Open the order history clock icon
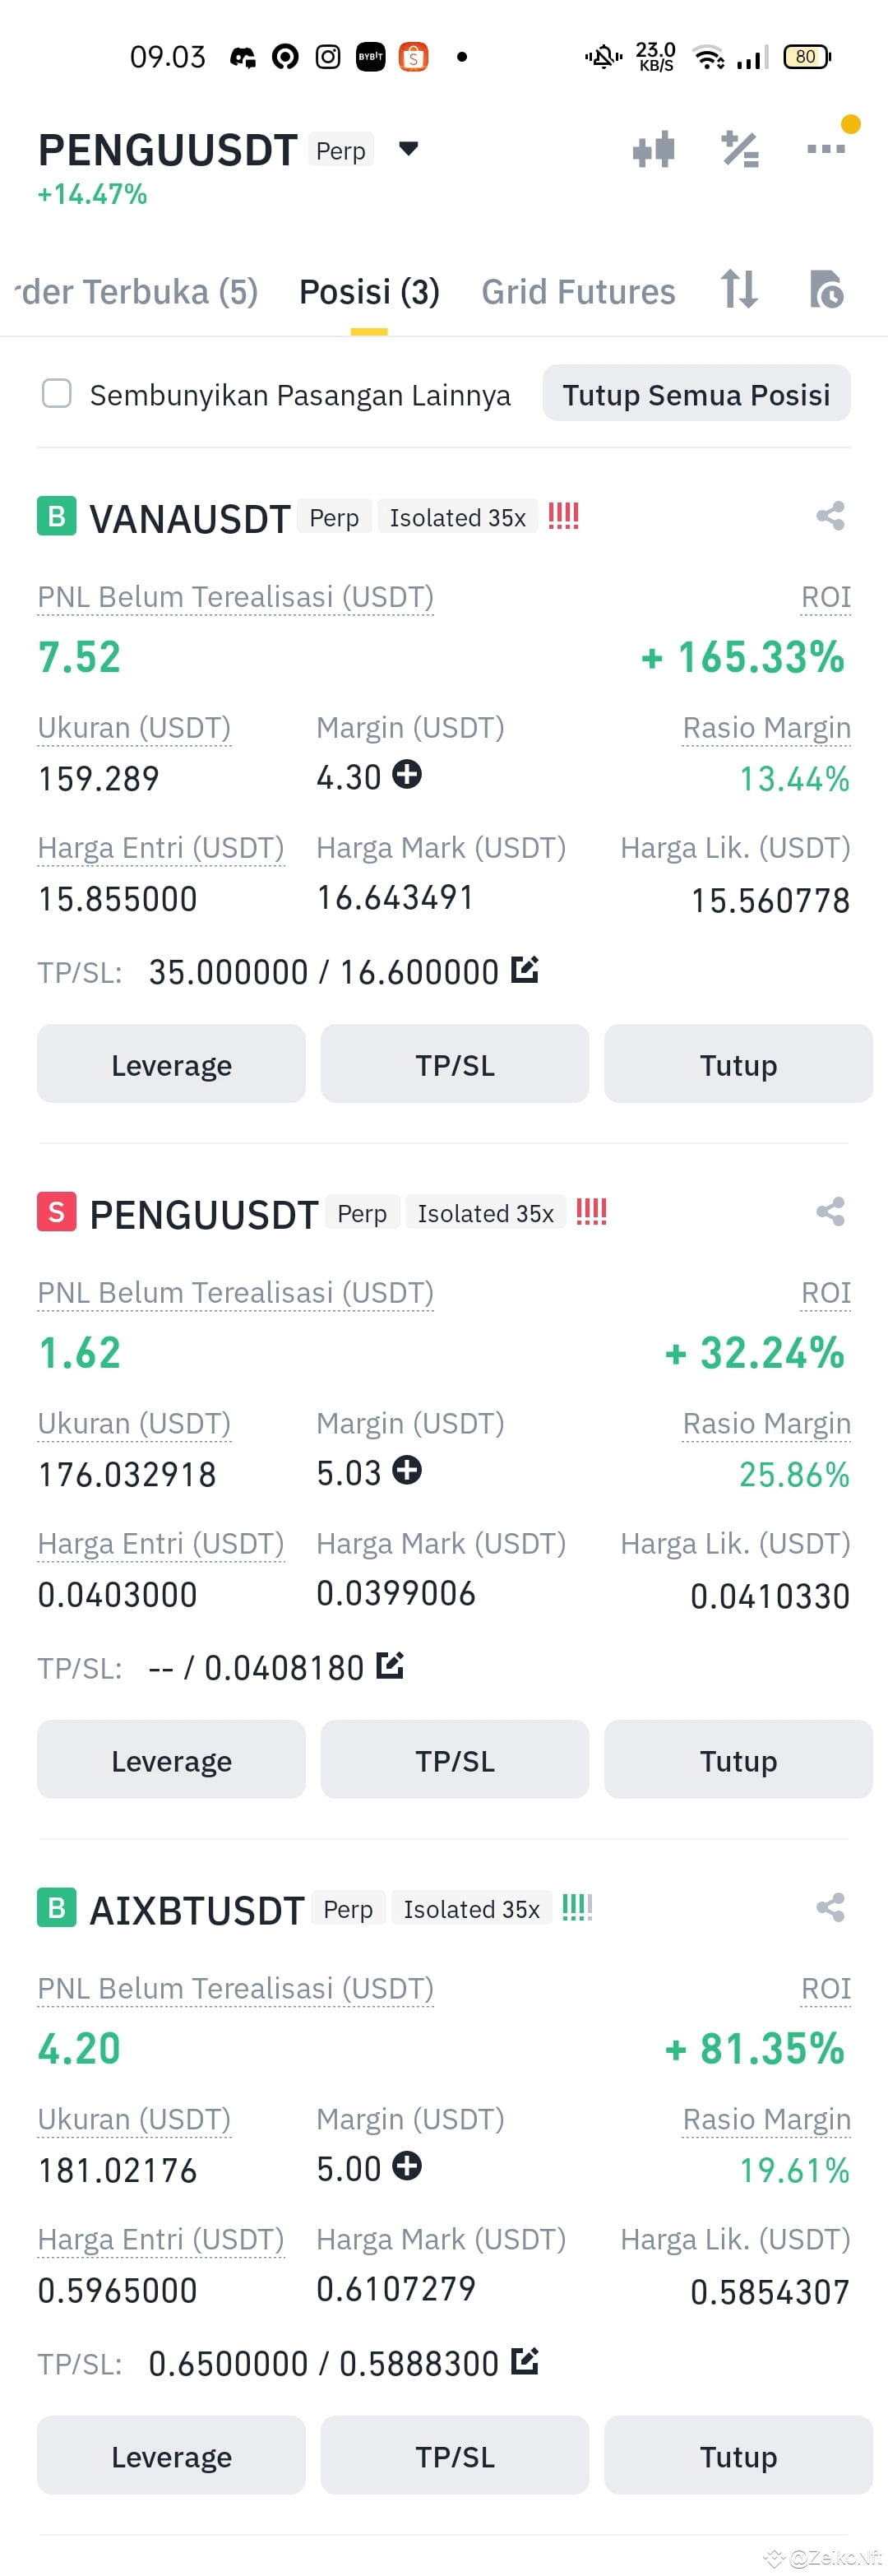The height and width of the screenshot is (2576, 888). click(x=826, y=290)
